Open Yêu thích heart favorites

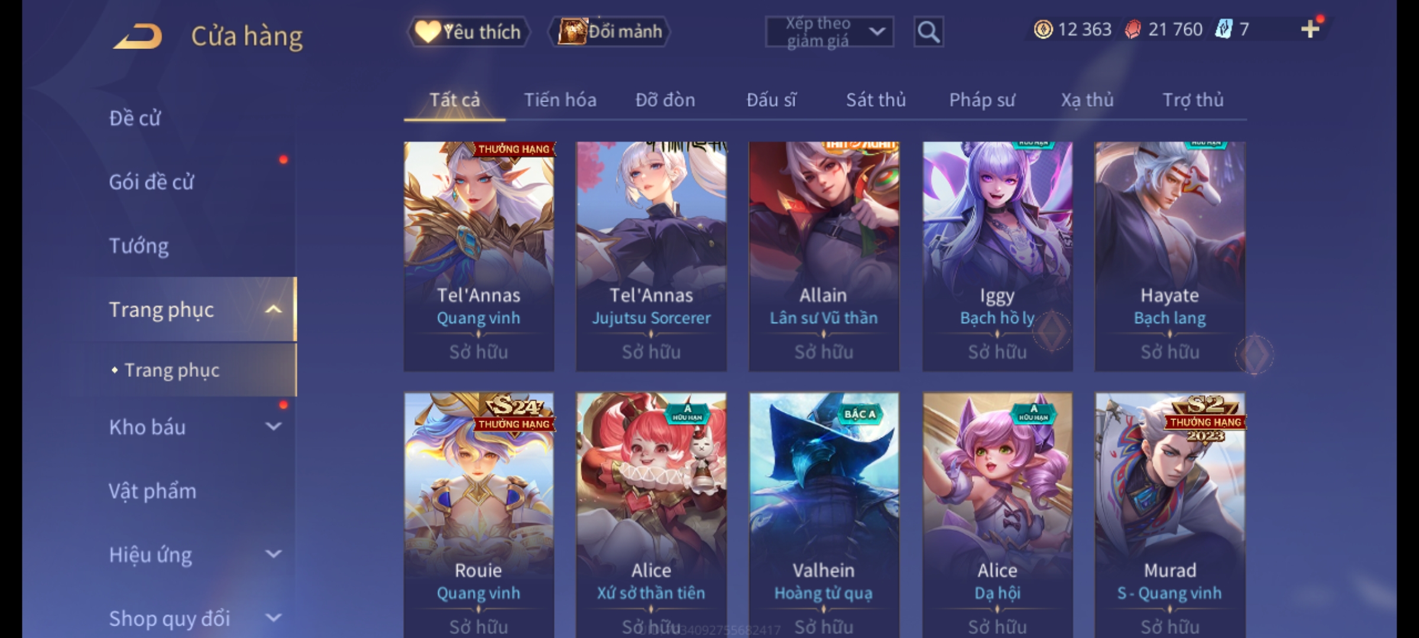click(468, 32)
